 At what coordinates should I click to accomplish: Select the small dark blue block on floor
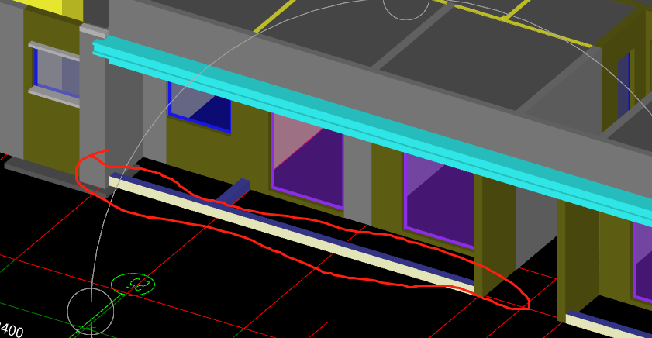tap(234, 191)
